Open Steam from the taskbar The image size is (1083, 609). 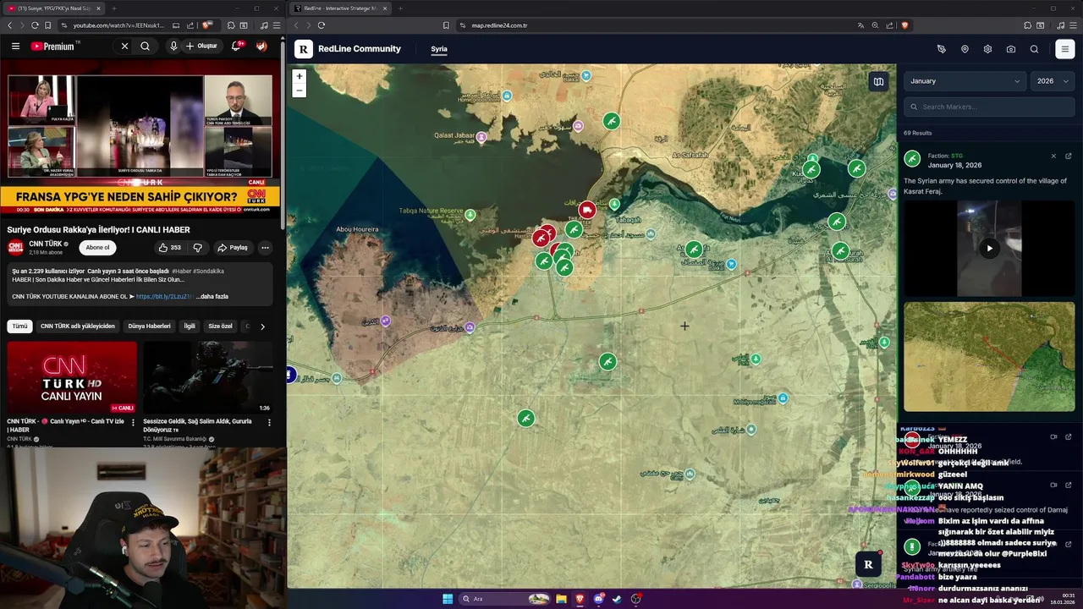tap(618, 599)
